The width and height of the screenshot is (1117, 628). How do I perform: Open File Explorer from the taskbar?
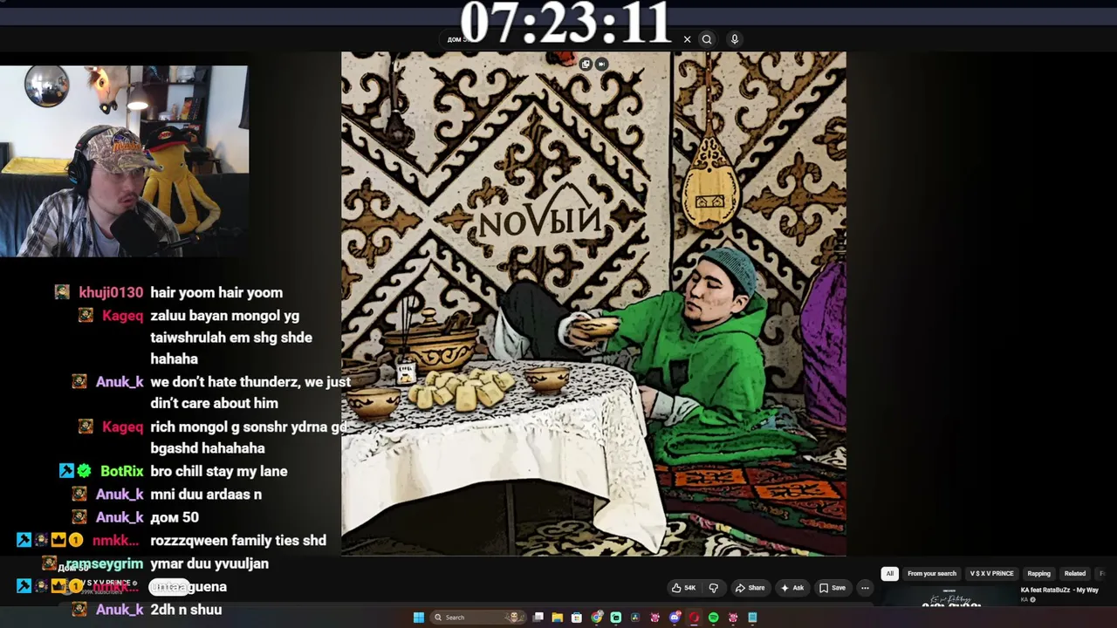[x=558, y=618]
